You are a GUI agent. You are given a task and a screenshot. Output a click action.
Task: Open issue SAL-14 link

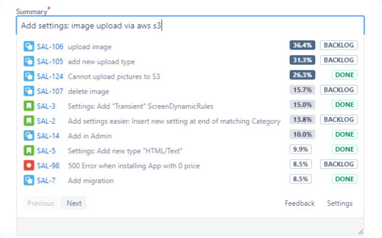(x=48, y=135)
